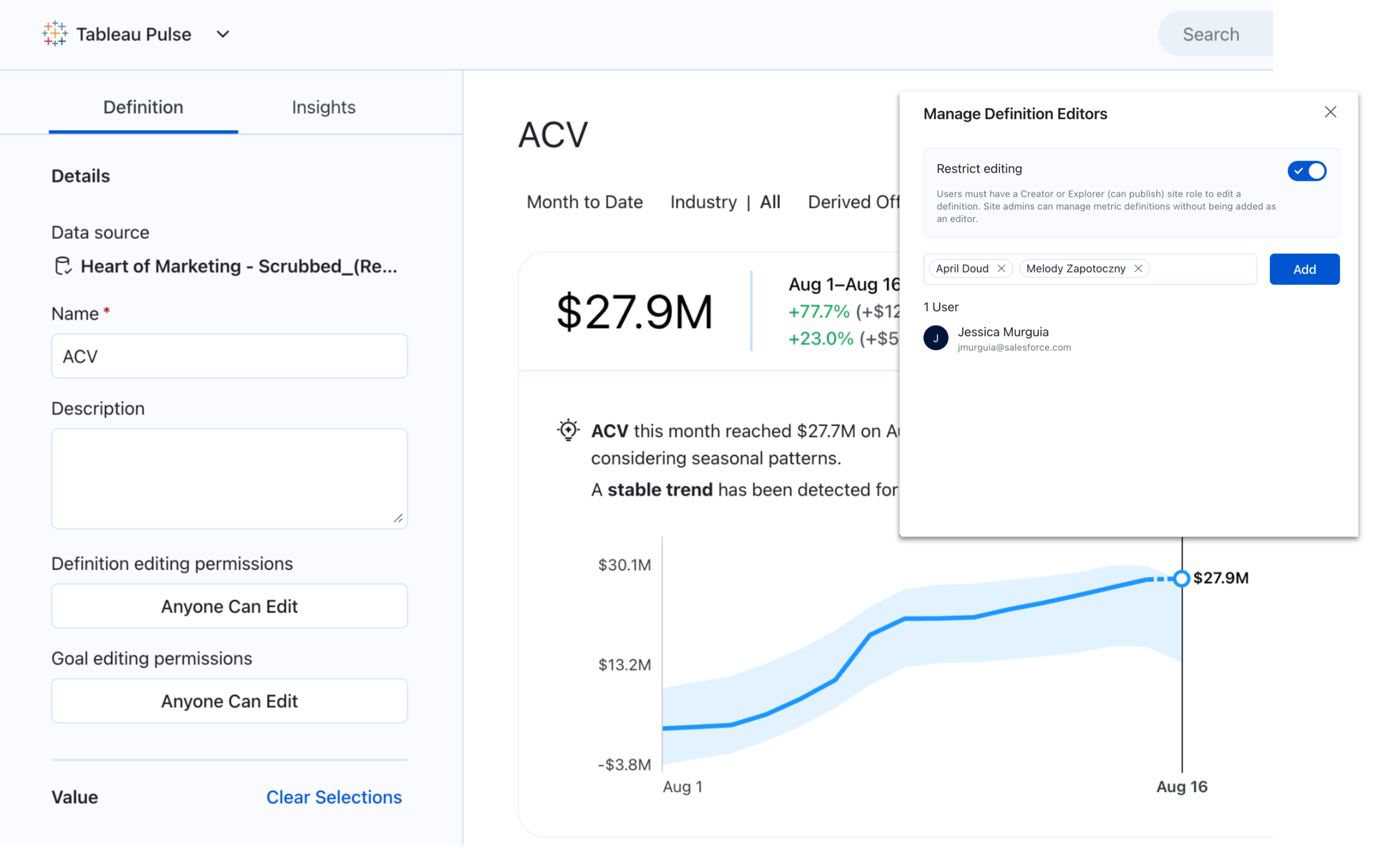Click the Aug 16 chart data point marker

1182,579
